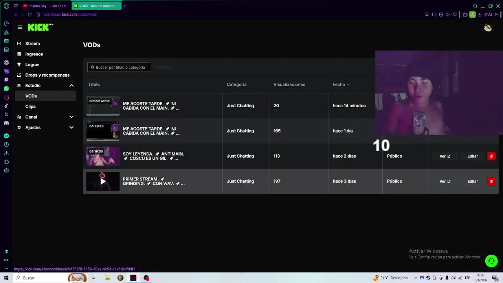The height and width of the screenshot is (283, 503).
Task: Open WhatsApp in the browser sidebar
Action: (6, 88)
